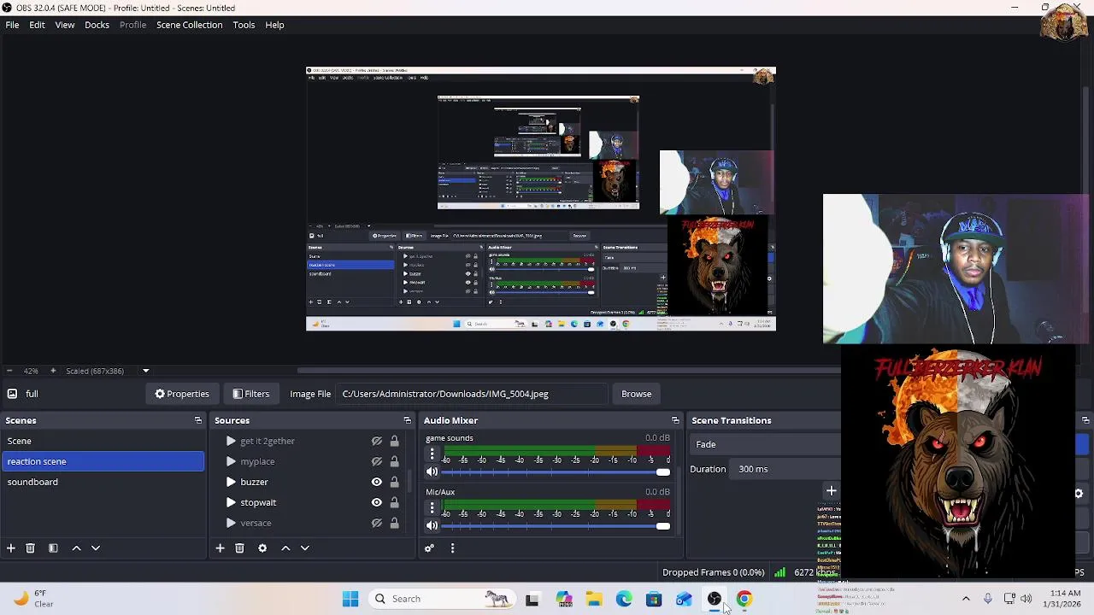Open Audio Mixer dock options menu
1094x615 pixels.
(x=452, y=548)
